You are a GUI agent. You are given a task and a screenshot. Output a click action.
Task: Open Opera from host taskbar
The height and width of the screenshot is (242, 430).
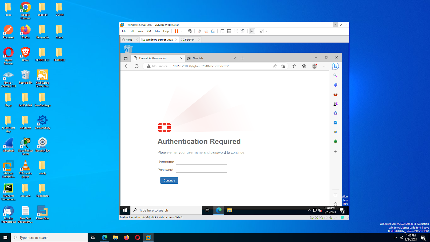point(137,237)
